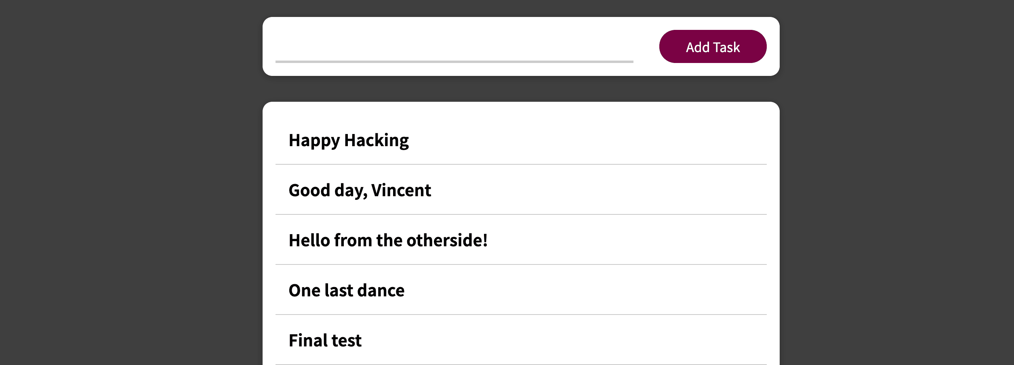
Task: Click the "Final test" task item
Action: 325,340
